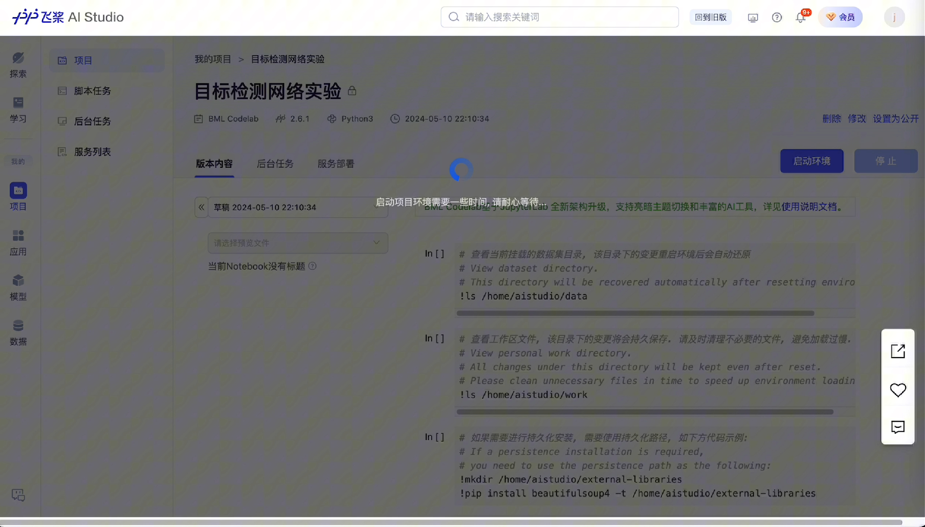Go to 数据 in the left rail
The height and width of the screenshot is (527, 925).
pos(18,332)
